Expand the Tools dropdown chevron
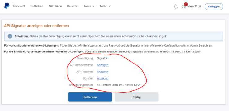This screenshot has width=229, height=111. pyautogui.click(x=94, y=6)
